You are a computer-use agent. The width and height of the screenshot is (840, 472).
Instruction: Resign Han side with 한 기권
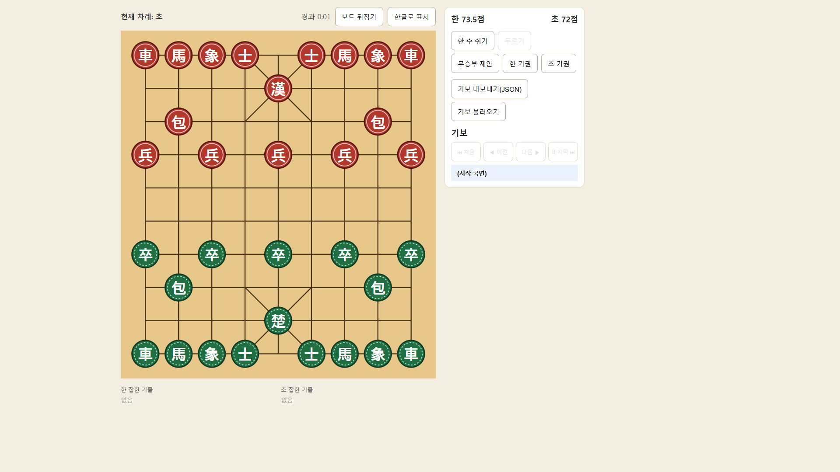[x=520, y=63]
